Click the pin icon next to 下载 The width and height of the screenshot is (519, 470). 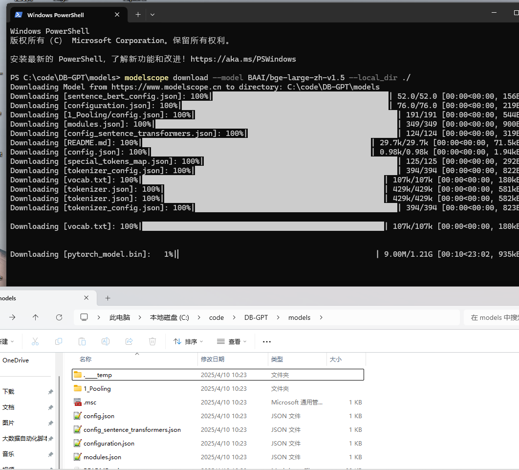pyautogui.click(x=50, y=392)
